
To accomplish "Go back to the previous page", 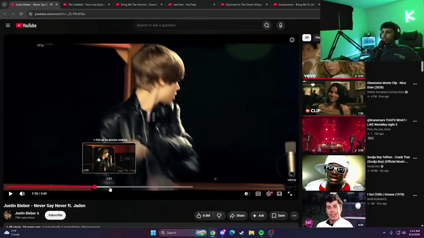I will (x=5, y=14).
